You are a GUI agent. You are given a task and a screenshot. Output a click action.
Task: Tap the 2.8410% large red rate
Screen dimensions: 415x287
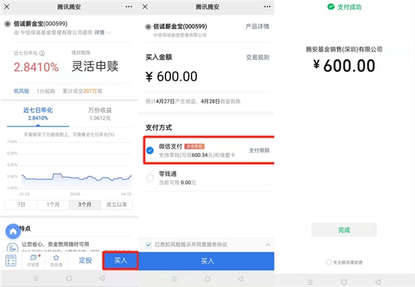tap(36, 67)
